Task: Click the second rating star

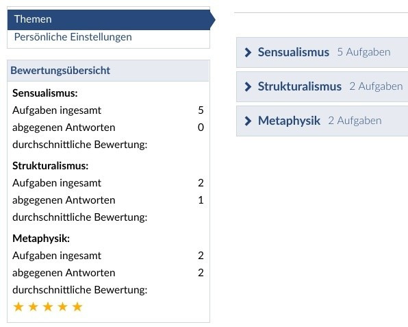Action: click(x=34, y=306)
